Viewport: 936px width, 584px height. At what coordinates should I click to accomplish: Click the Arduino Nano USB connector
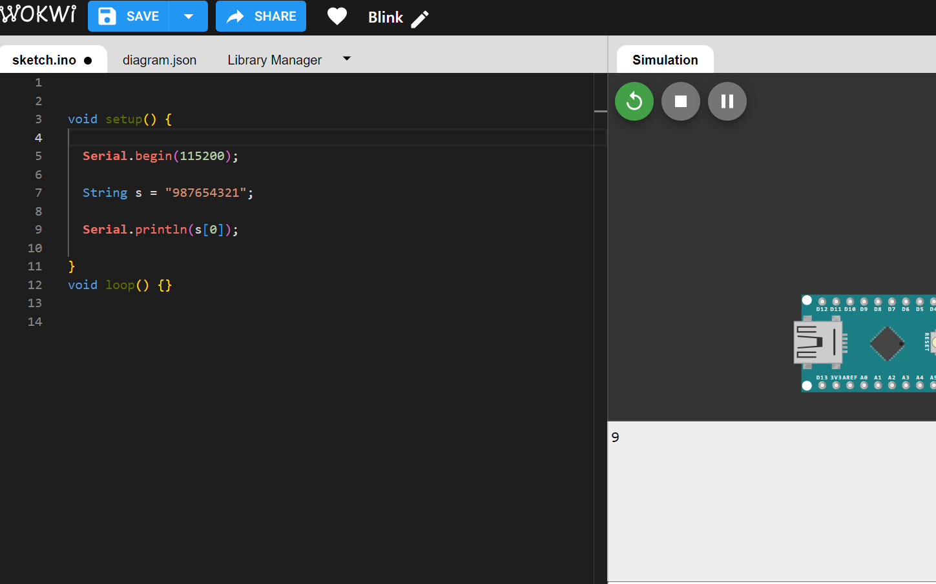pos(818,342)
